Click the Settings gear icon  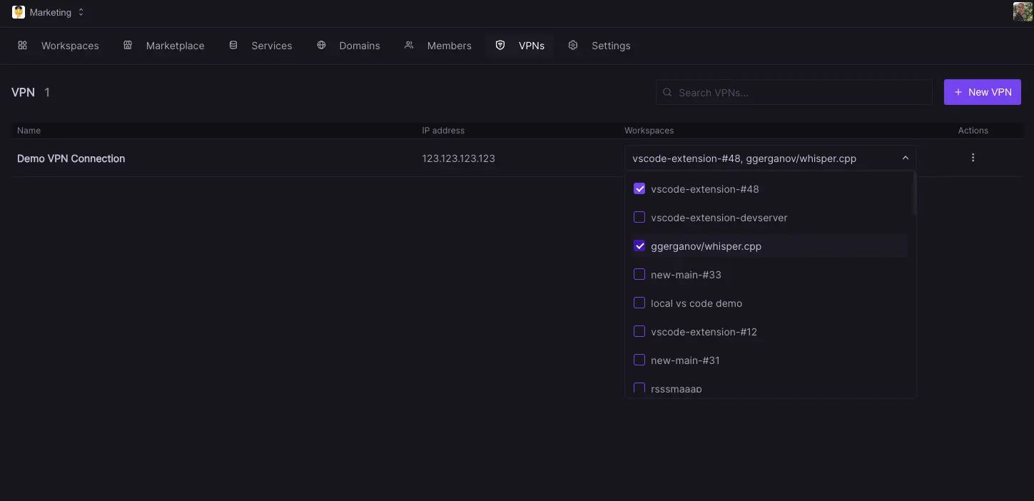pos(573,45)
